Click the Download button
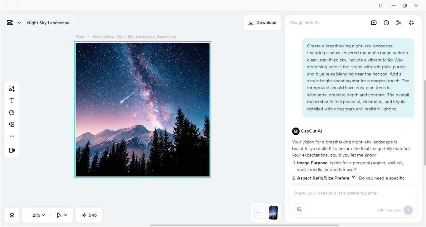Image resolution: width=426 pixels, height=227 pixels. coord(262,22)
